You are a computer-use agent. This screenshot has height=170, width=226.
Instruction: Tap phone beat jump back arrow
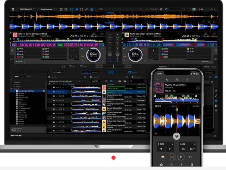[161, 149]
